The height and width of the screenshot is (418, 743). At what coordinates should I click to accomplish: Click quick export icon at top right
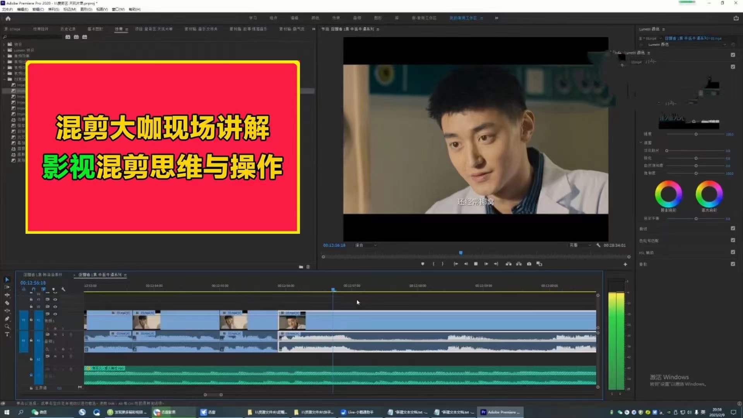pos(736,18)
